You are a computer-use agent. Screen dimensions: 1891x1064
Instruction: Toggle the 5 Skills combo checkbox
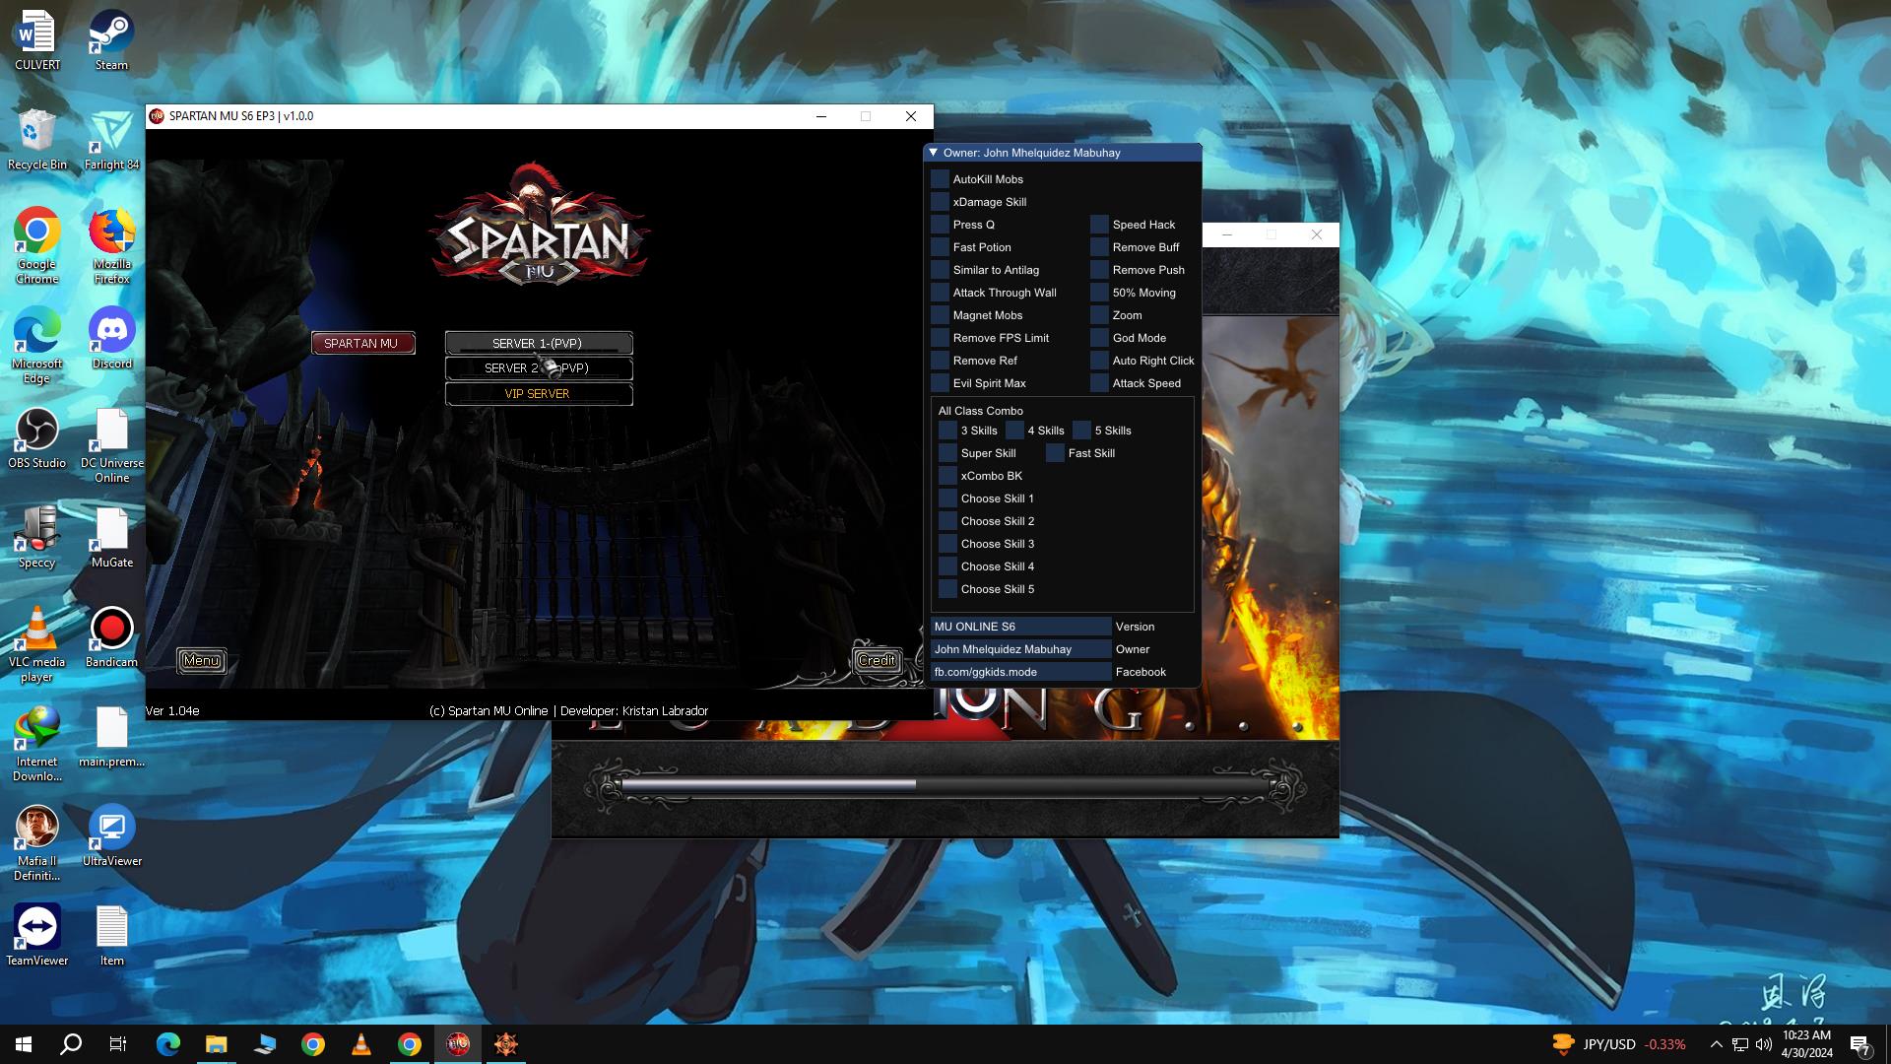(1082, 431)
